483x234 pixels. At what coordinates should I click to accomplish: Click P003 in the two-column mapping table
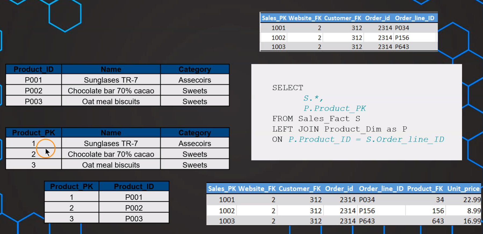[134, 219]
